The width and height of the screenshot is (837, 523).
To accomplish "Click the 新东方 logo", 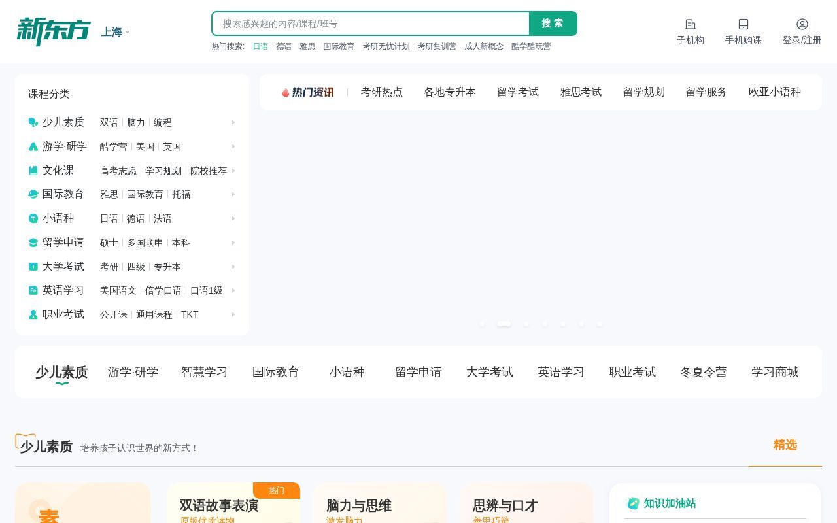I will pyautogui.click(x=54, y=31).
